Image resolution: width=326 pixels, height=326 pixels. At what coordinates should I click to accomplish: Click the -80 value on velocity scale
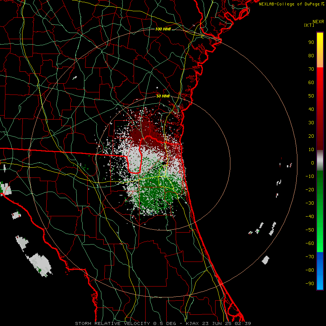point(310,270)
